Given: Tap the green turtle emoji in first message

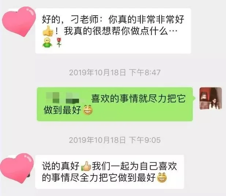Looking at the screenshot, I should point(47,42).
